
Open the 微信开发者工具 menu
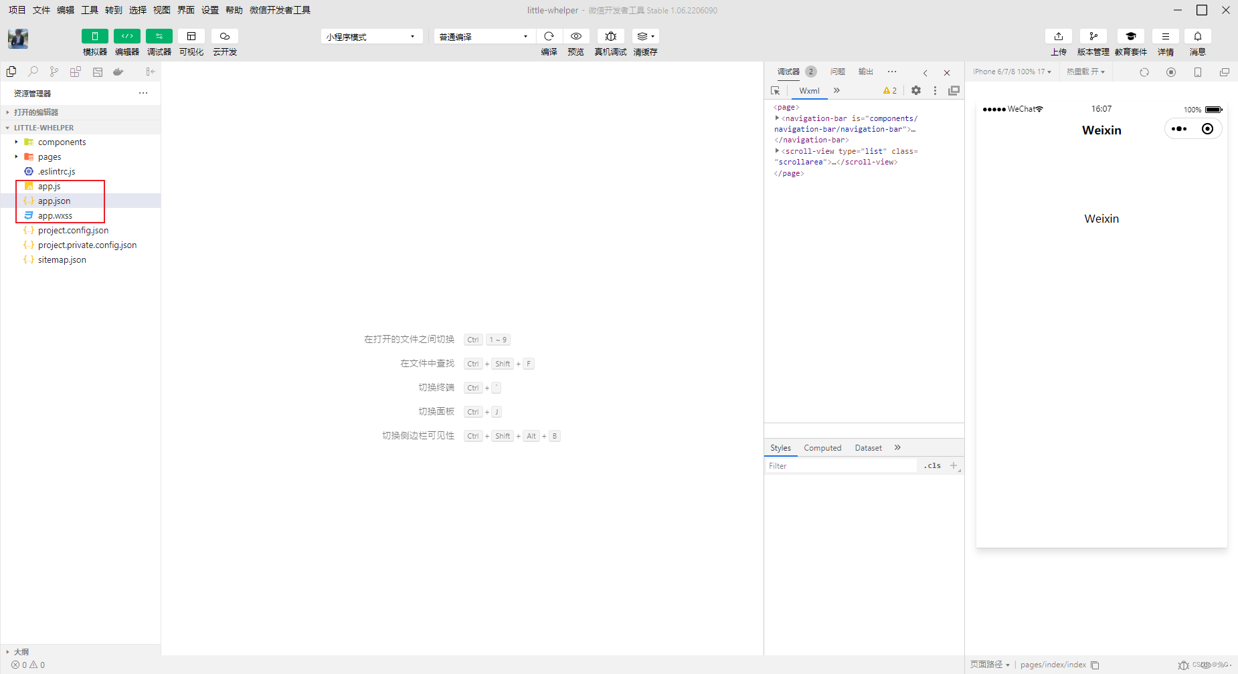pyautogui.click(x=280, y=10)
